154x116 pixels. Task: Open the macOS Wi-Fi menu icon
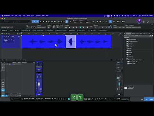134,16
